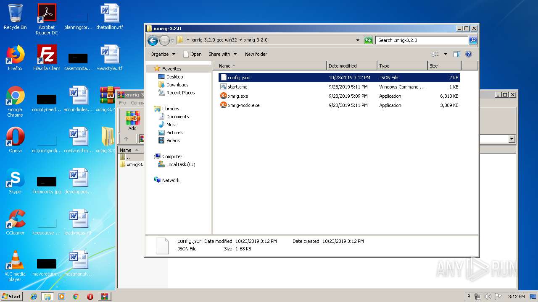
Task: Open Explorer help icon
Action: (x=469, y=54)
